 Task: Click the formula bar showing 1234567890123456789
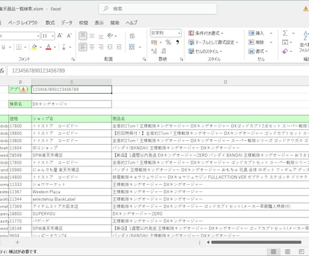coord(158,71)
